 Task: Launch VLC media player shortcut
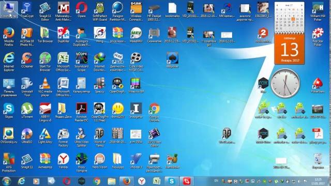[x=45, y=87]
